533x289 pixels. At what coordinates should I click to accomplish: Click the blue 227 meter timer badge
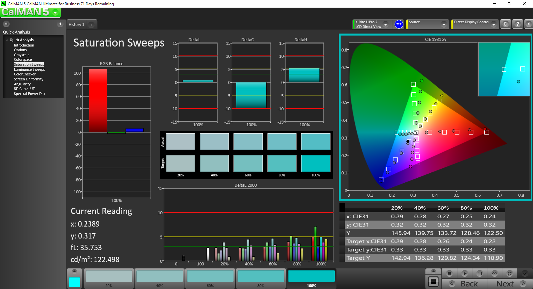399,24
